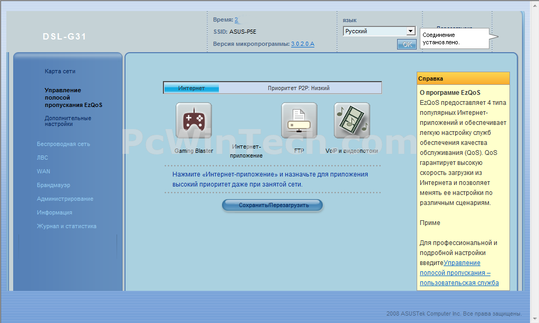Open the ЛВС section
The width and height of the screenshot is (539, 323).
coord(42,158)
